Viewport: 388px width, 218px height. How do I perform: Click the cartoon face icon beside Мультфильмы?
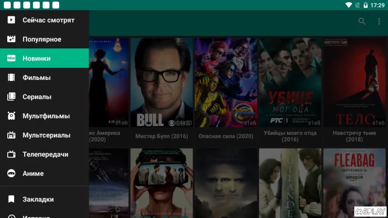tap(12, 116)
